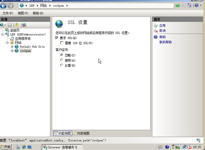
Task: Click the apply checkmark icon beside 应用
Action: point(156,26)
